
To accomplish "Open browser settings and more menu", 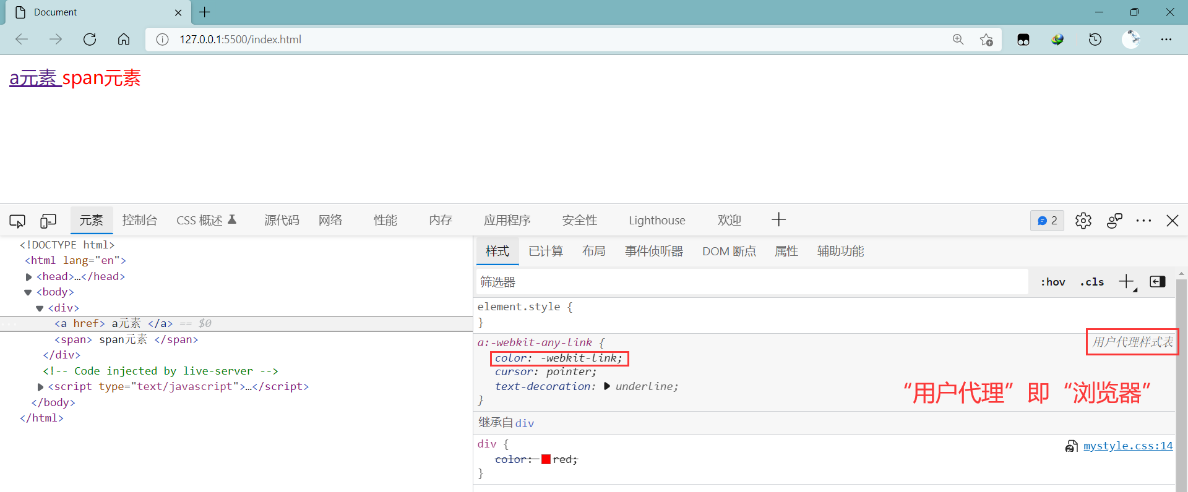I will click(1166, 40).
